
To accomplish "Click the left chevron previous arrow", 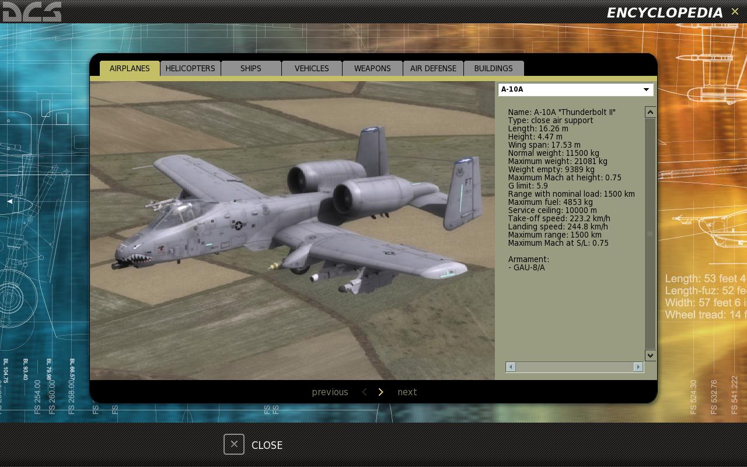I will pos(364,392).
